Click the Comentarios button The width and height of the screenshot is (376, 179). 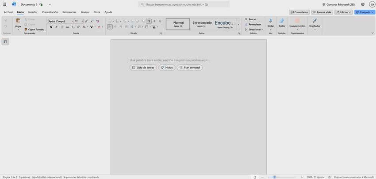(299, 12)
